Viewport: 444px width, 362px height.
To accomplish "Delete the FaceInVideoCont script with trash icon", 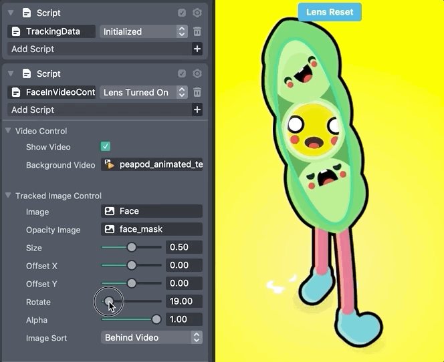I will 197,92.
